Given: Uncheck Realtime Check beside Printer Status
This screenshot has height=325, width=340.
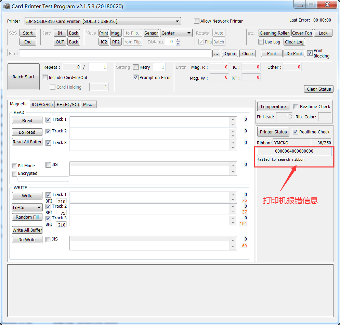Looking at the screenshot, I should tap(296, 132).
